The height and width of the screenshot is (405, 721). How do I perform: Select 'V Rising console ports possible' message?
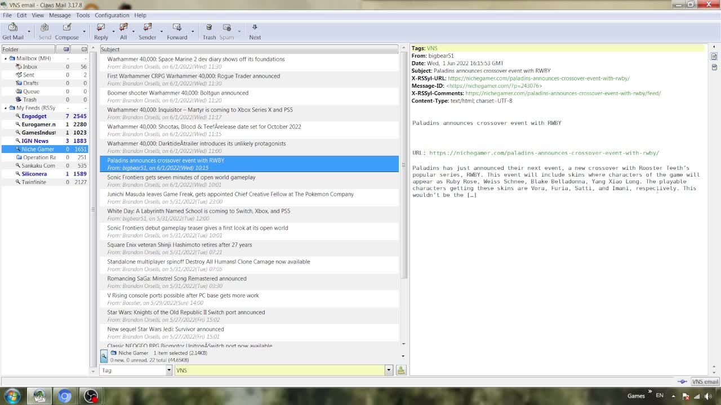point(249,299)
